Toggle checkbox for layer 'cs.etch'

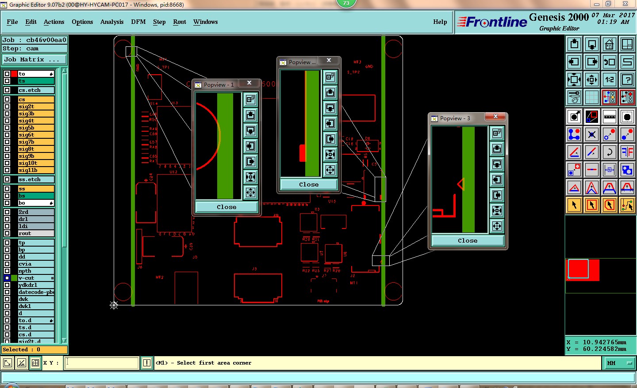point(7,90)
